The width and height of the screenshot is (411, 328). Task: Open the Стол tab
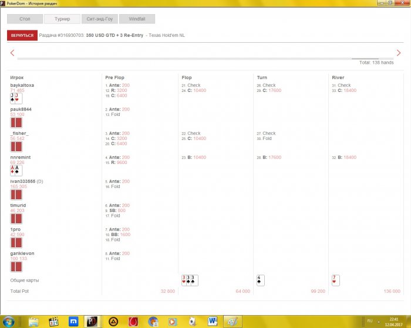pyautogui.click(x=25, y=19)
